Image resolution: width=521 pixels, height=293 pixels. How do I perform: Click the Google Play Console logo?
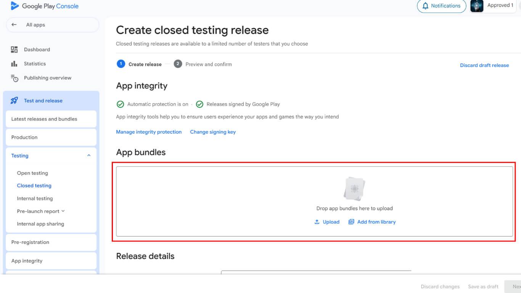[15, 6]
